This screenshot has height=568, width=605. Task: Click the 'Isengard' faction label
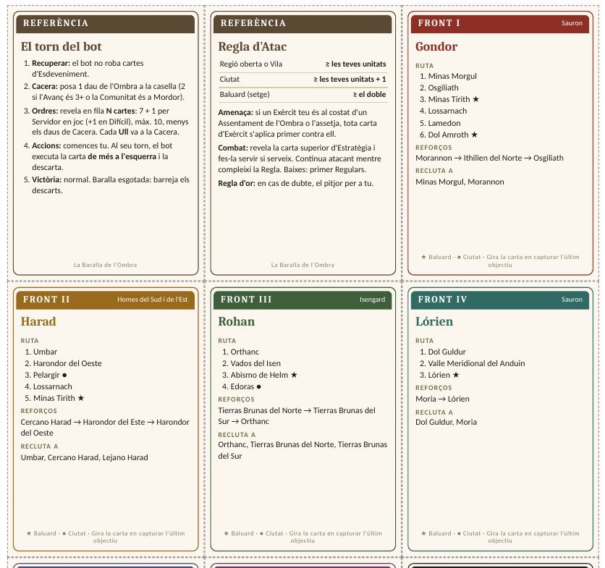(x=373, y=300)
